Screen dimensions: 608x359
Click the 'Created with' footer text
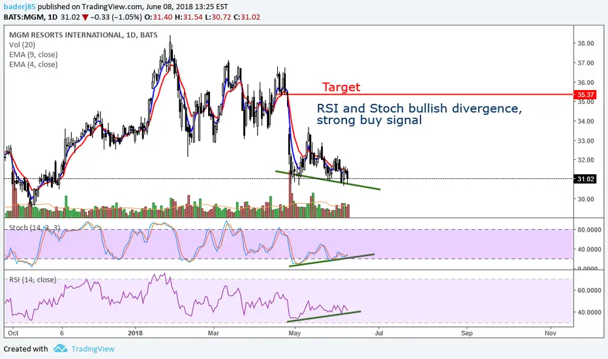[x=25, y=349]
